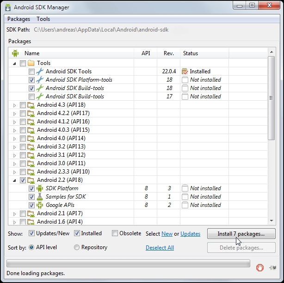Click Android 4.2.2 (API 17) folder icon
This screenshot has width=284, height=283.
(x=31, y=114)
